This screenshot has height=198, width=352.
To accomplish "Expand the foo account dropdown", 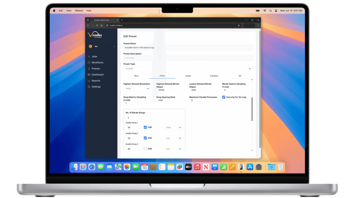I will tap(114, 46).
